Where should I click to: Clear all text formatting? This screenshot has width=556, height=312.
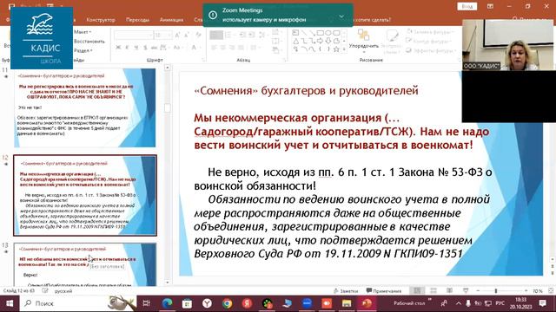pos(198,35)
